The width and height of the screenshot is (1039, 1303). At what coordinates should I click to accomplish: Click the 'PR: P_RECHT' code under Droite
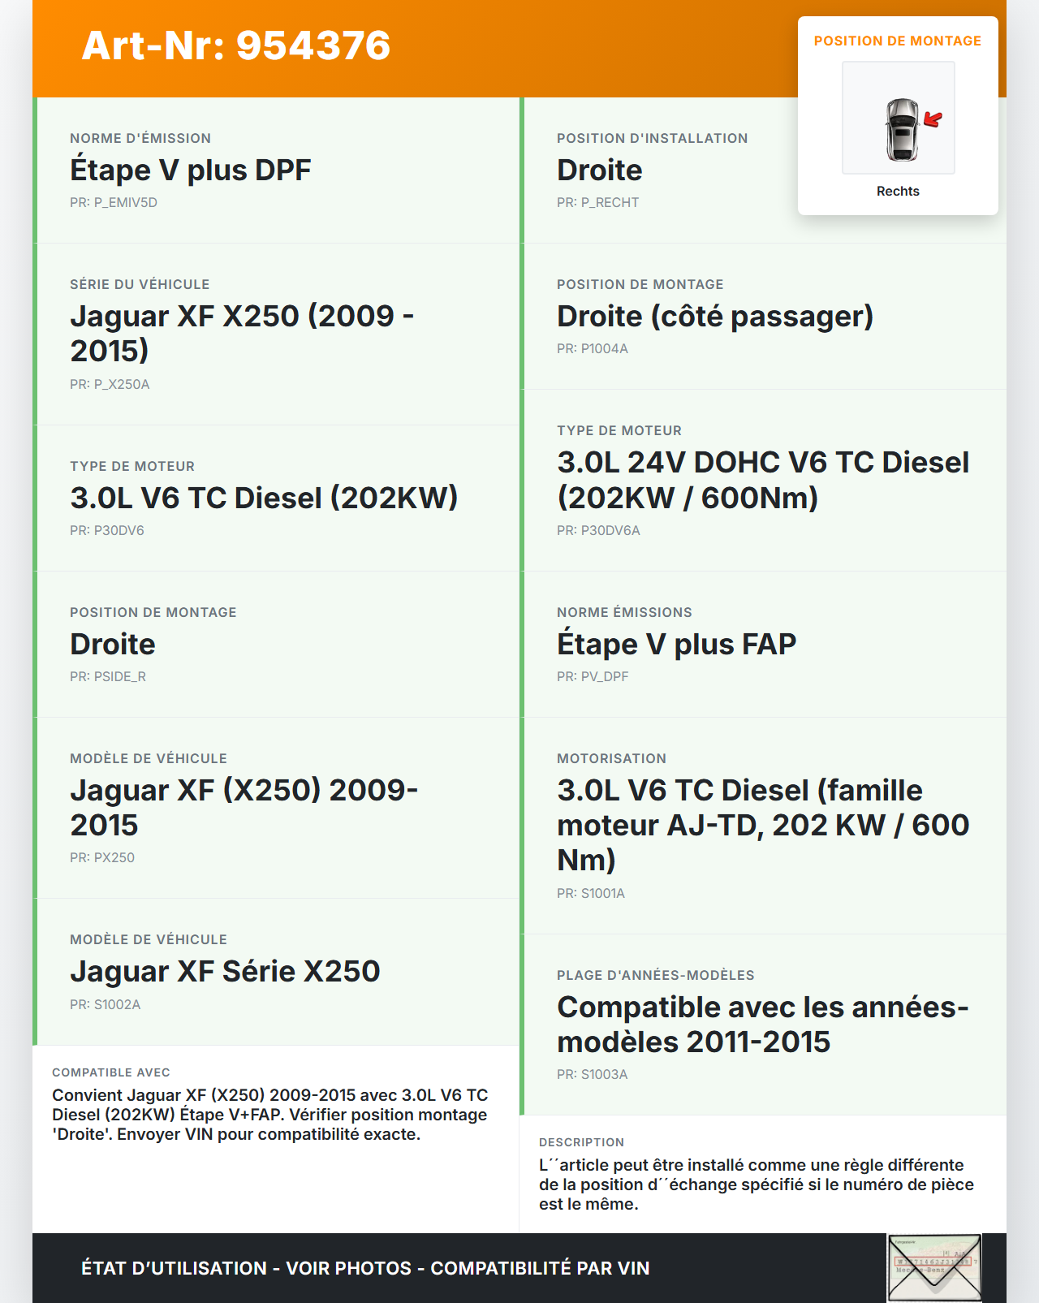pyautogui.click(x=597, y=202)
